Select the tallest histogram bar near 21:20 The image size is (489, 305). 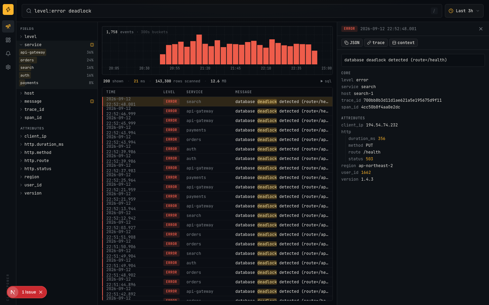199,49
